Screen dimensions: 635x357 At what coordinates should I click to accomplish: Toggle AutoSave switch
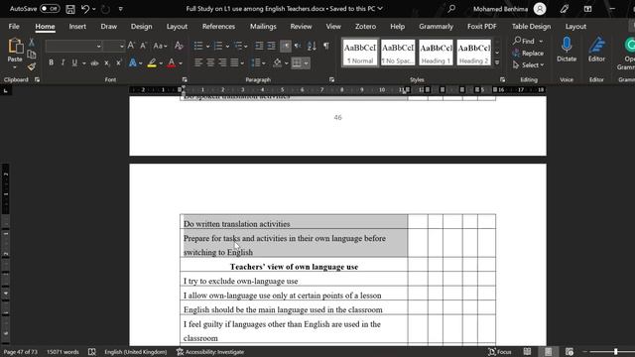[50, 9]
